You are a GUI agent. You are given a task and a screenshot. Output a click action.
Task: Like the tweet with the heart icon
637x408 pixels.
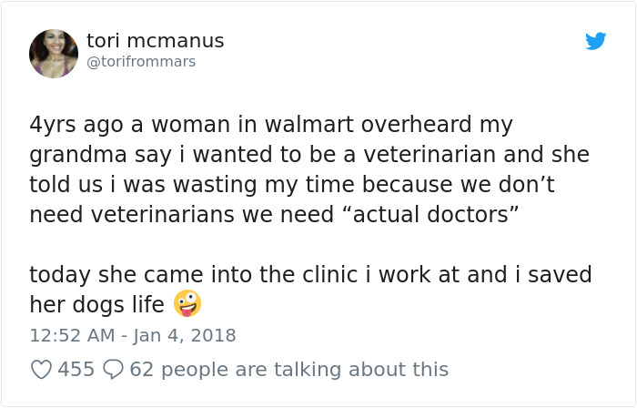[42, 370]
